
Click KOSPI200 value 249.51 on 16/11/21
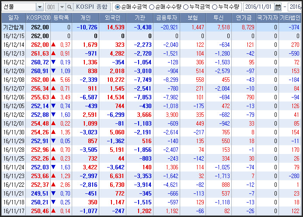40,194
